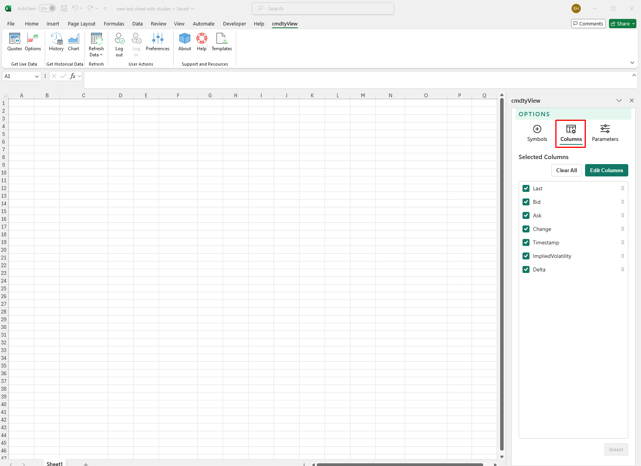Switch to the Formulas ribbon tab
The width and height of the screenshot is (641, 466).
(x=114, y=24)
